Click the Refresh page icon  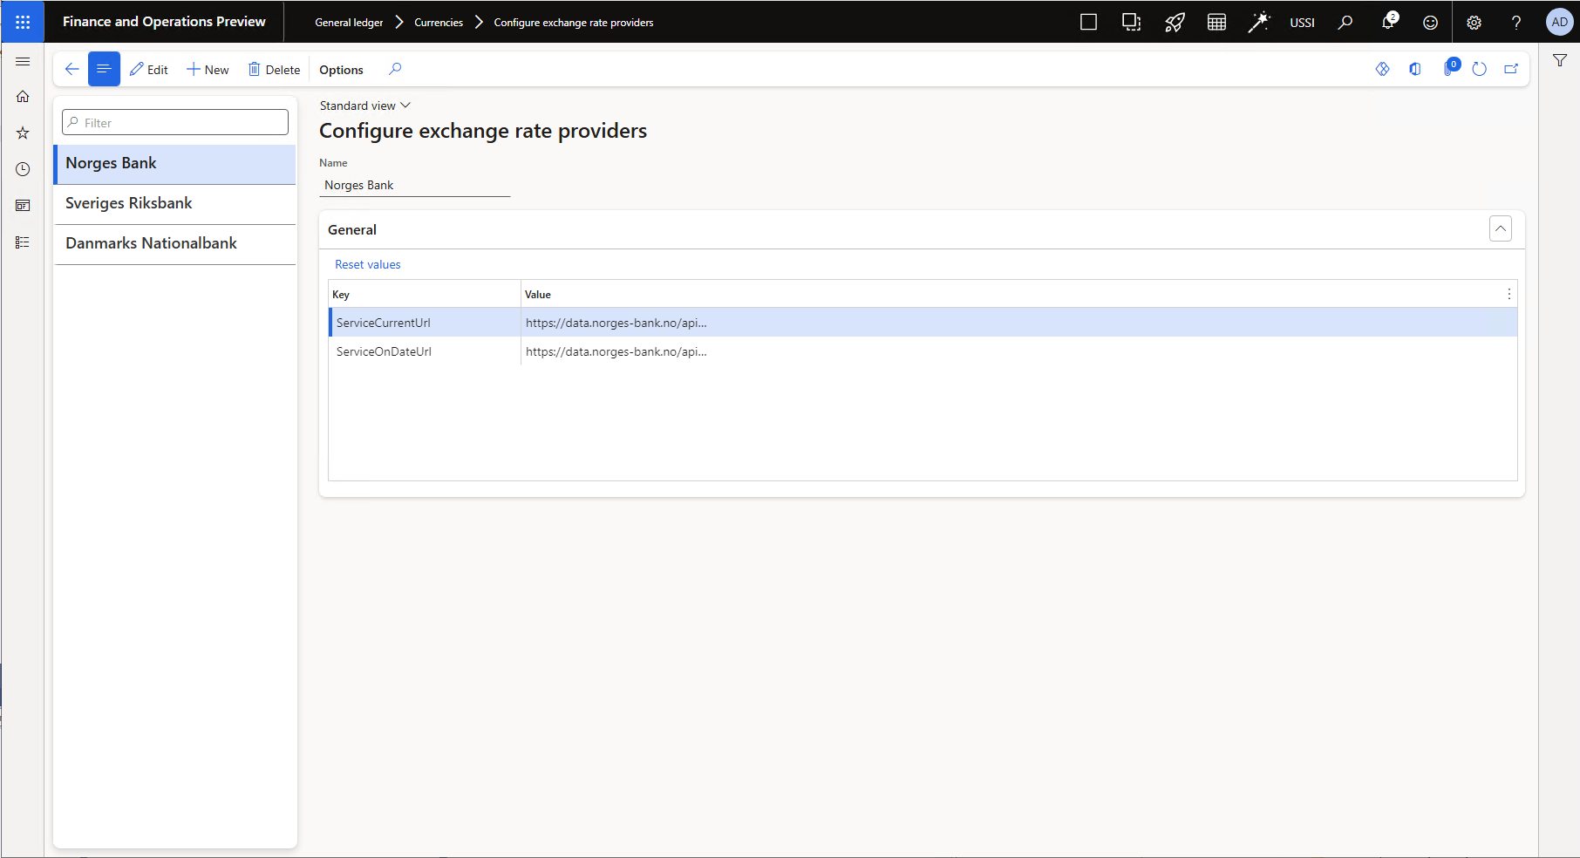click(x=1479, y=69)
